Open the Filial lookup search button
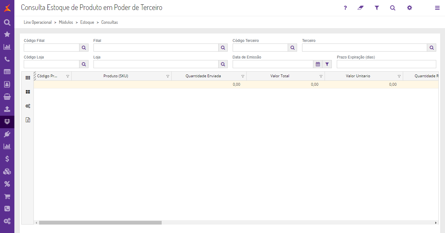 click(x=223, y=48)
